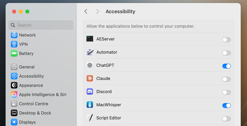
Task: Click the AEServer terminal icon
Action: coord(90,39)
